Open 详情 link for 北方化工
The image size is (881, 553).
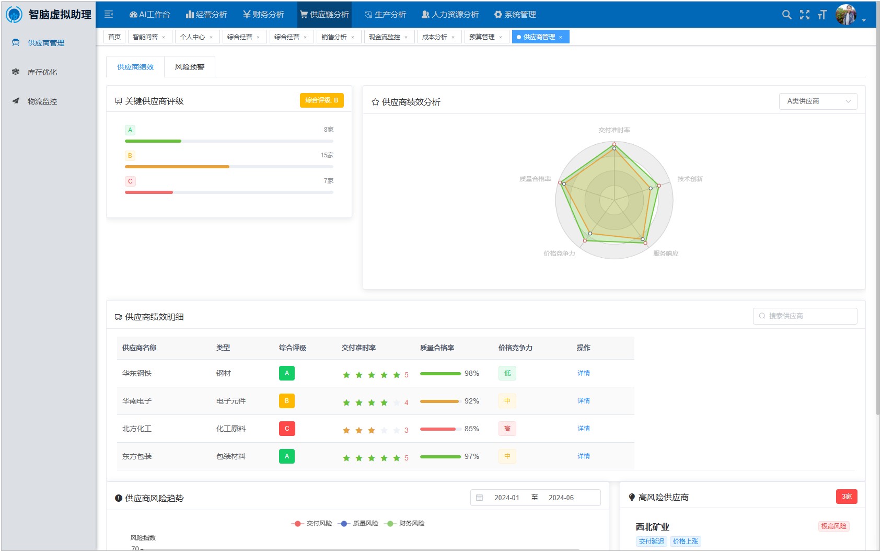click(x=584, y=429)
